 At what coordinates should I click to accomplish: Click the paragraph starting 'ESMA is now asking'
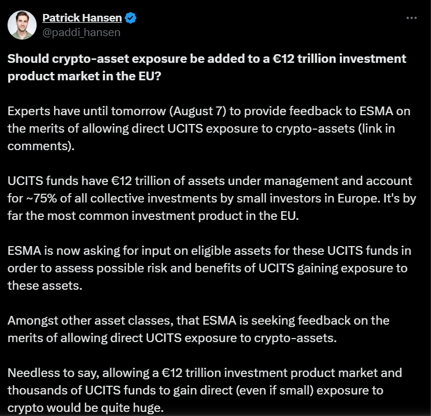tap(209, 268)
